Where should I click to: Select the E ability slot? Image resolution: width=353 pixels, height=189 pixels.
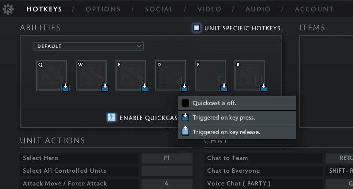pos(131,75)
